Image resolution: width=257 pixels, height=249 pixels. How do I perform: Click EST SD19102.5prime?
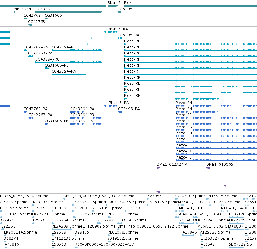(x=123, y=238)
